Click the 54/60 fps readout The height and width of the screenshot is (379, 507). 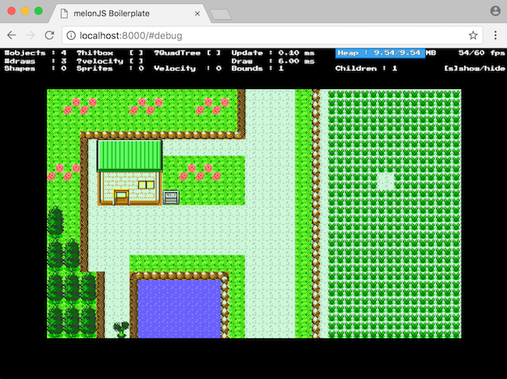click(x=482, y=53)
